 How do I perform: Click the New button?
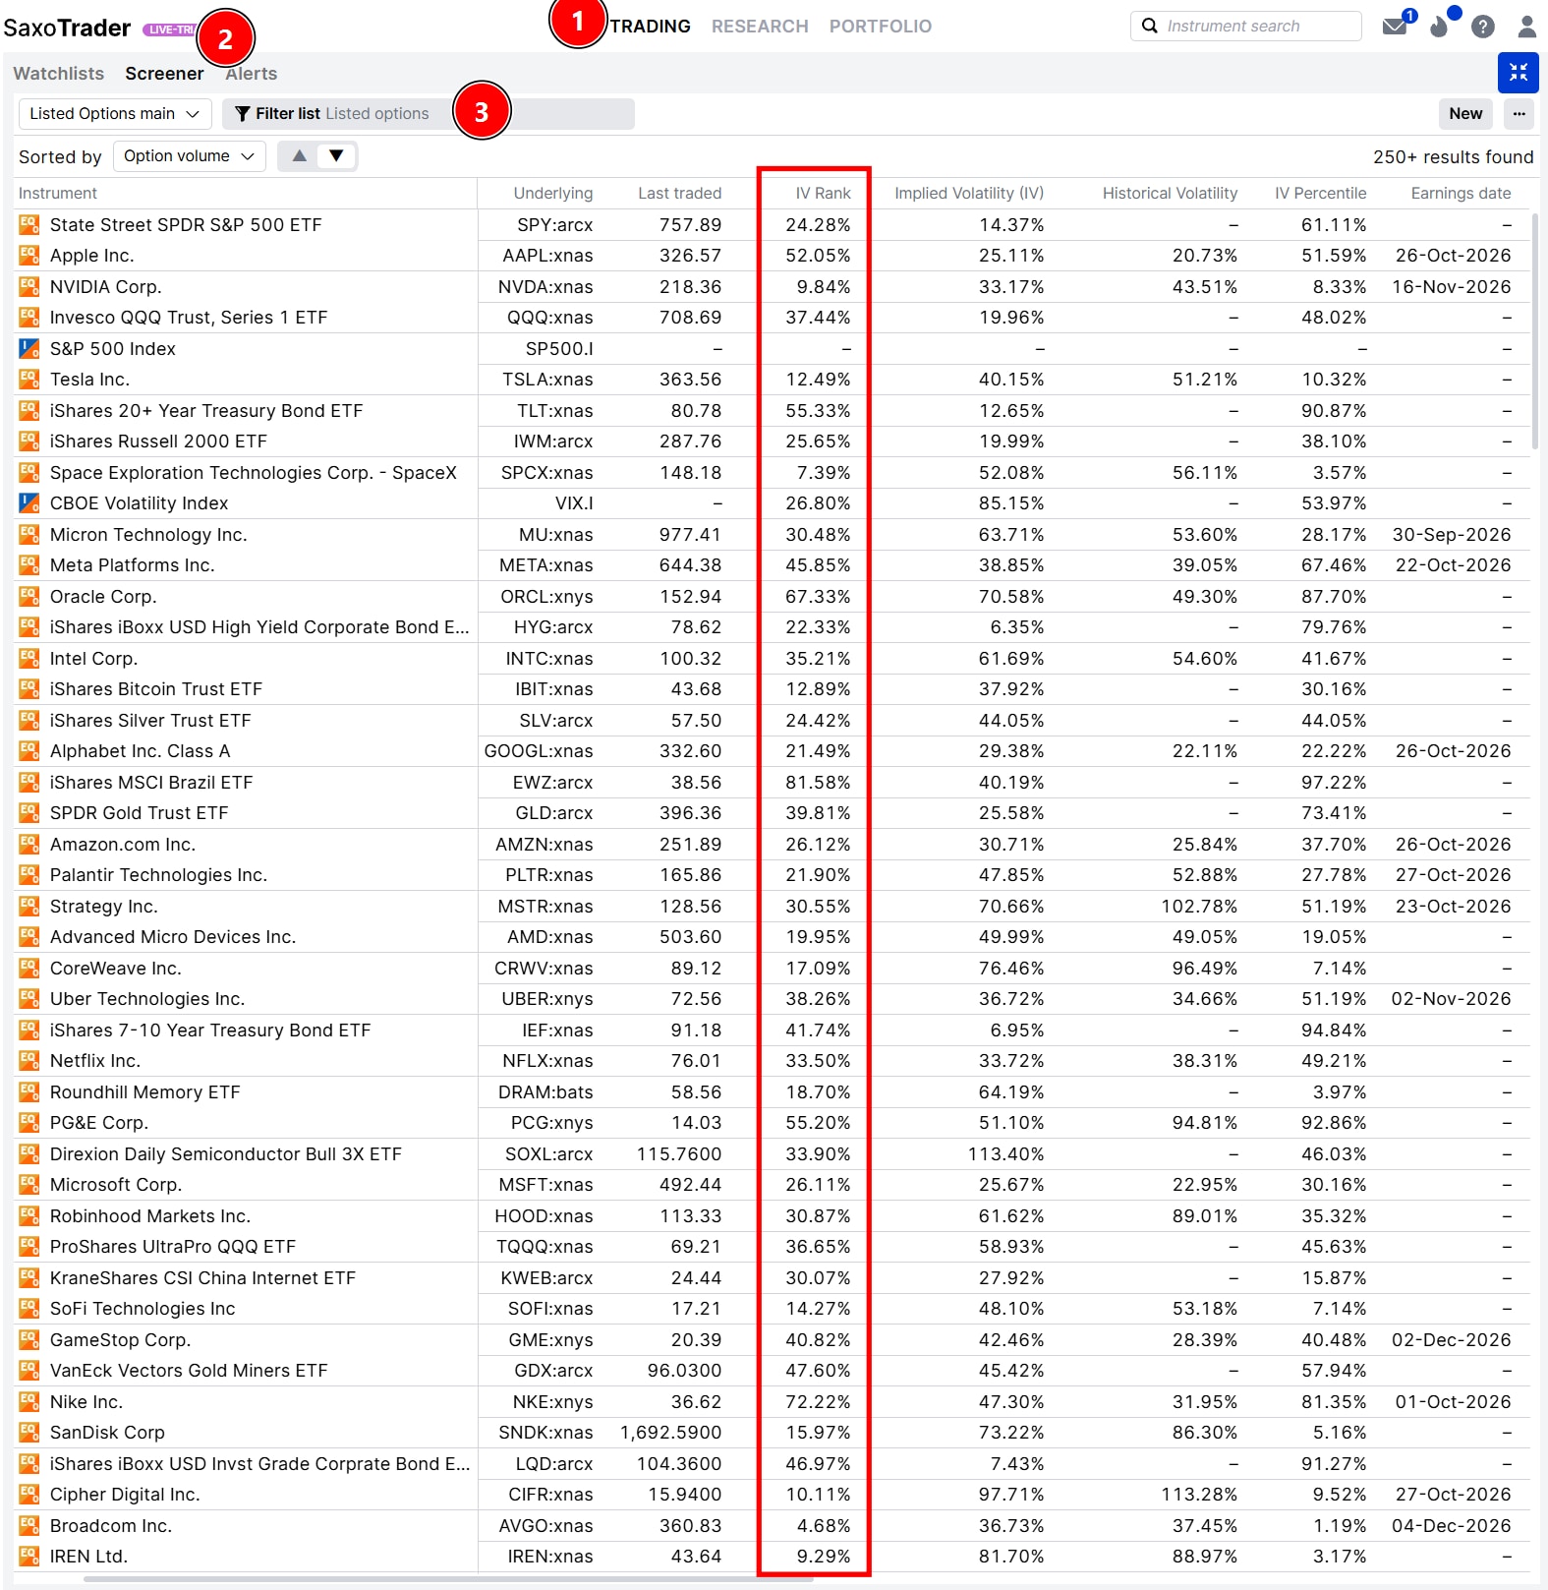(1465, 114)
